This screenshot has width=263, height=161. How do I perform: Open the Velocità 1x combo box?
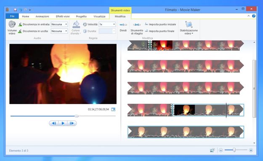tap(107, 24)
